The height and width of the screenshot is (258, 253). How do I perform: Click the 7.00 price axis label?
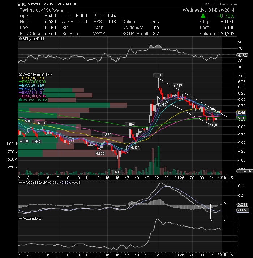coord(241,76)
